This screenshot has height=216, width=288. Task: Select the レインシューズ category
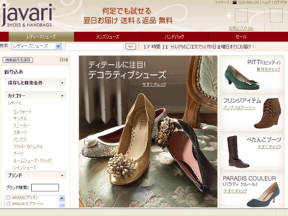(x=25, y=168)
